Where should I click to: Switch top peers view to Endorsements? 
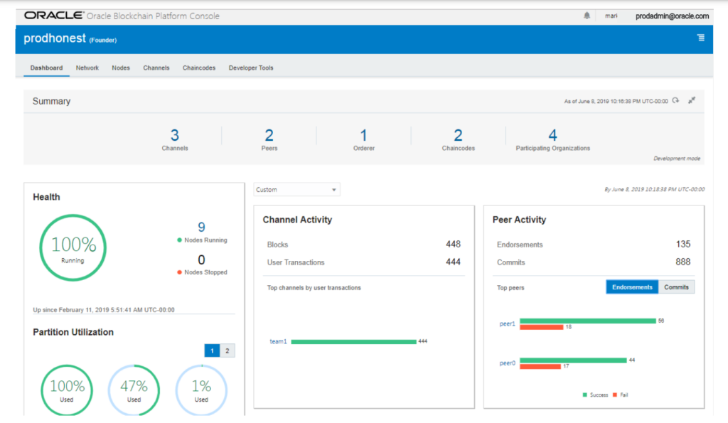631,287
